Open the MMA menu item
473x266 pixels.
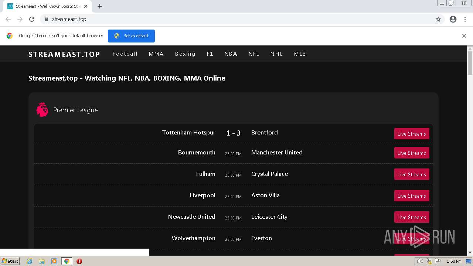tap(156, 54)
